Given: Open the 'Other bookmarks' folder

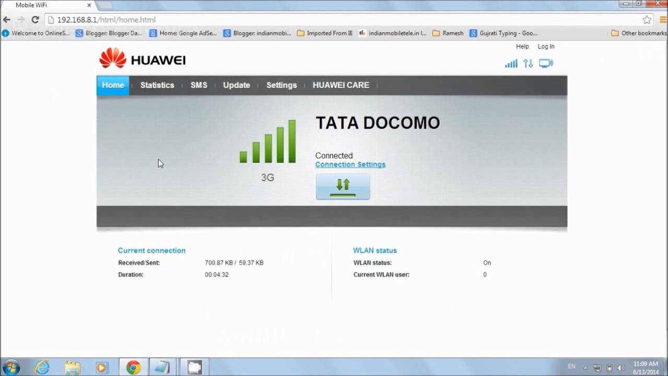Looking at the screenshot, I should coord(639,33).
